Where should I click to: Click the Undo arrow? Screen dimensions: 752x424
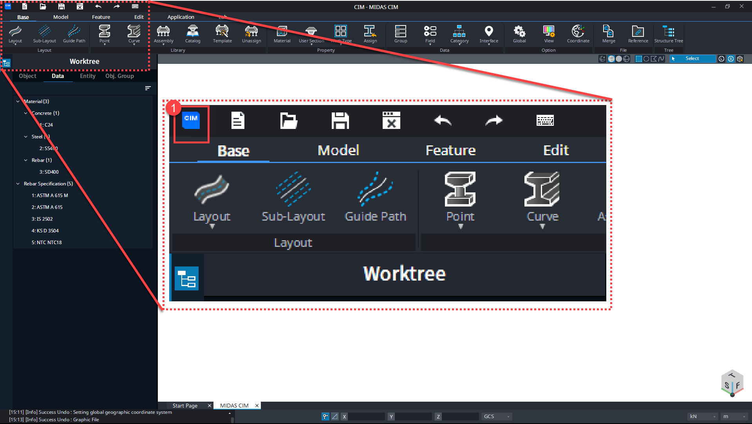98,6
